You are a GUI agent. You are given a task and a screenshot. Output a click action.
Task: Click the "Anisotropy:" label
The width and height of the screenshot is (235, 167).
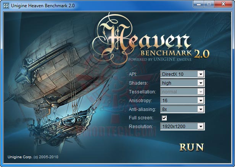click(x=140, y=100)
